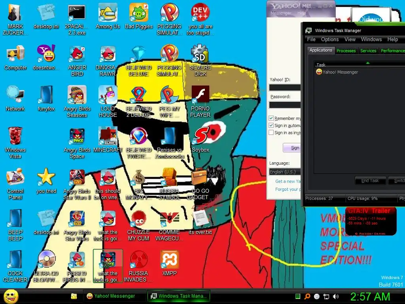405x304 pixels.
Task: Select the ULTRA CD BLOATW disc icon
Action: click(x=46, y=266)
